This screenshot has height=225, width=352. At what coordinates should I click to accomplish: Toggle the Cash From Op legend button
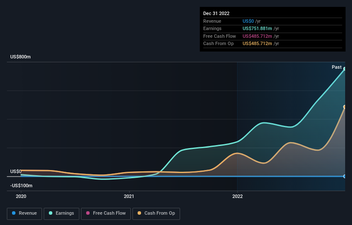pos(156,213)
